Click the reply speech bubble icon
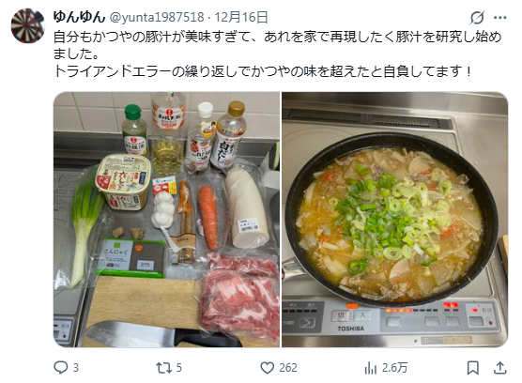522x383 pixels. pyautogui.click(x=61, y=368)
